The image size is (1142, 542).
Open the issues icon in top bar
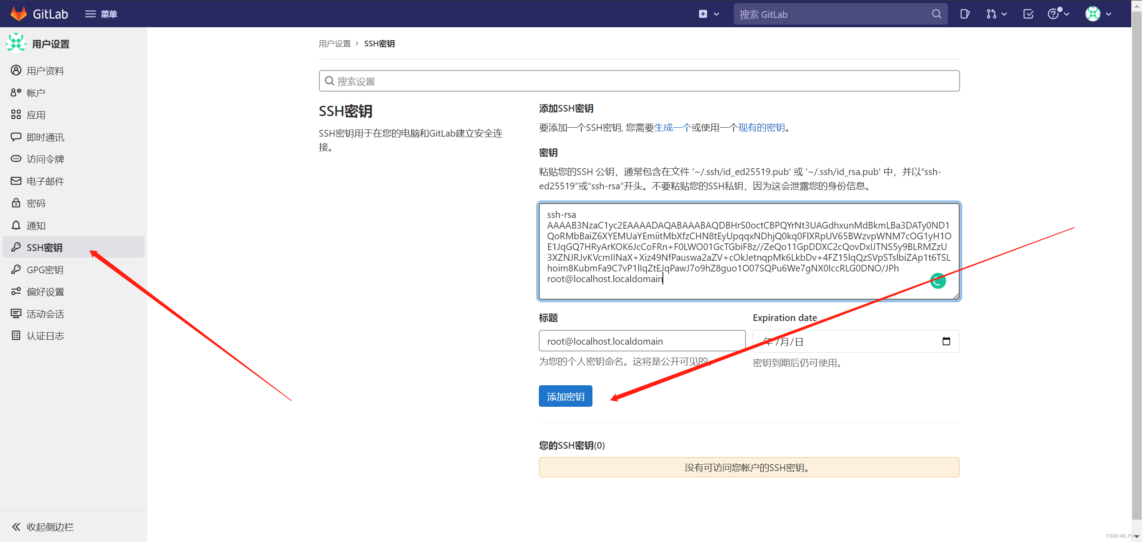(965, 14)
